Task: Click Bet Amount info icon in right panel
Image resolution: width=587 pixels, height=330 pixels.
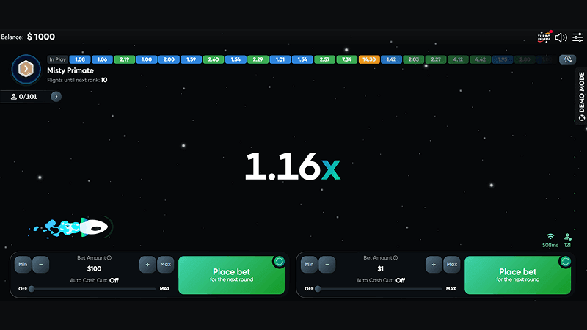Action: pos(395,258)
